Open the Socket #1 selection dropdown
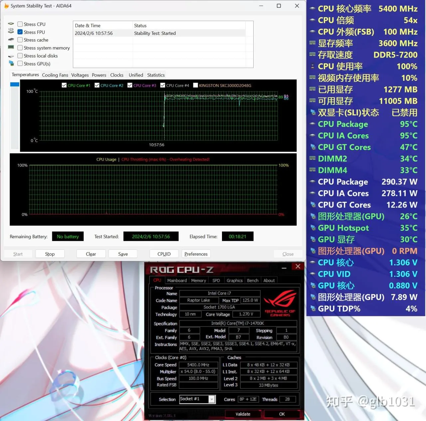 point(212,399)
